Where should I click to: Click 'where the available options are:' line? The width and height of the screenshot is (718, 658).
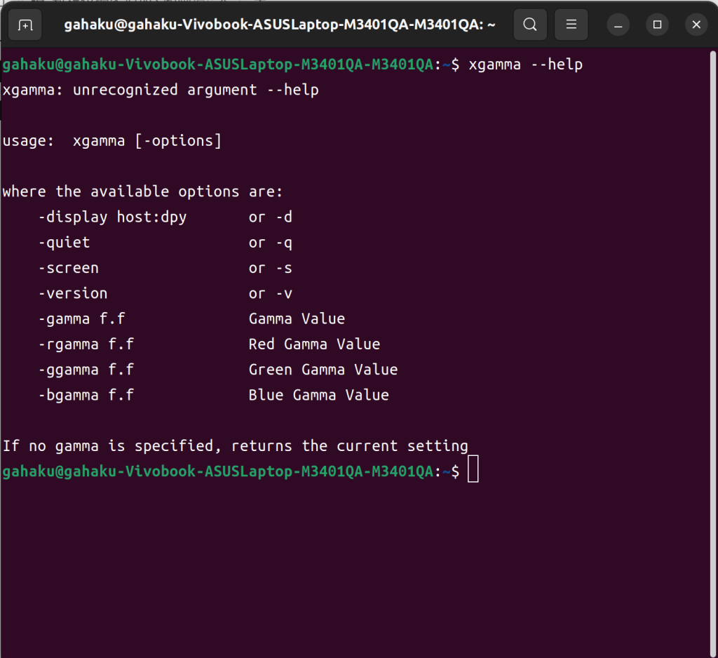[142, 192]
